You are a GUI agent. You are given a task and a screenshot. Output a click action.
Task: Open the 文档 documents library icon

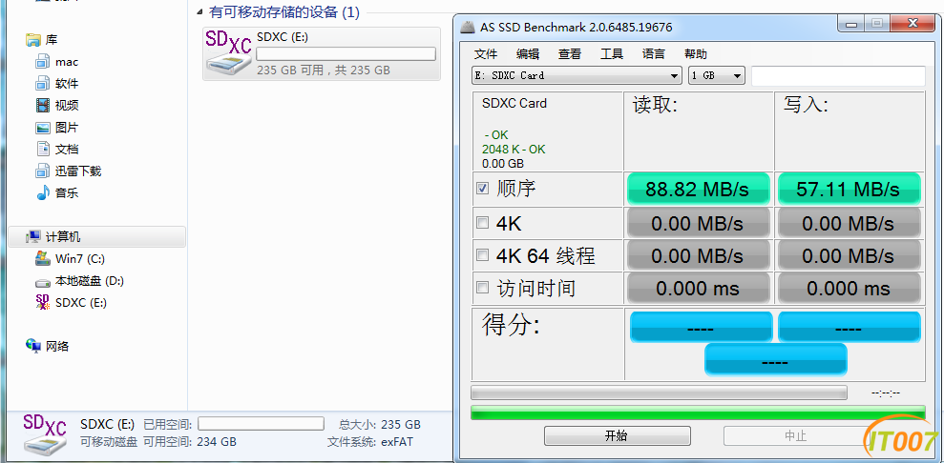(x=42, y=149)
